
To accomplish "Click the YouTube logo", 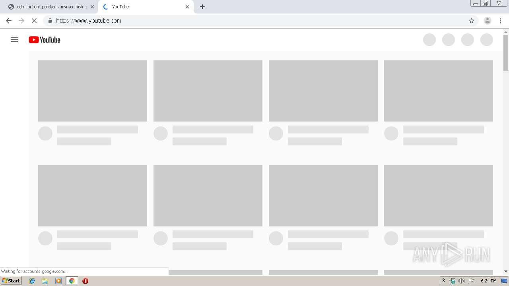I will (x=45, y=40).
